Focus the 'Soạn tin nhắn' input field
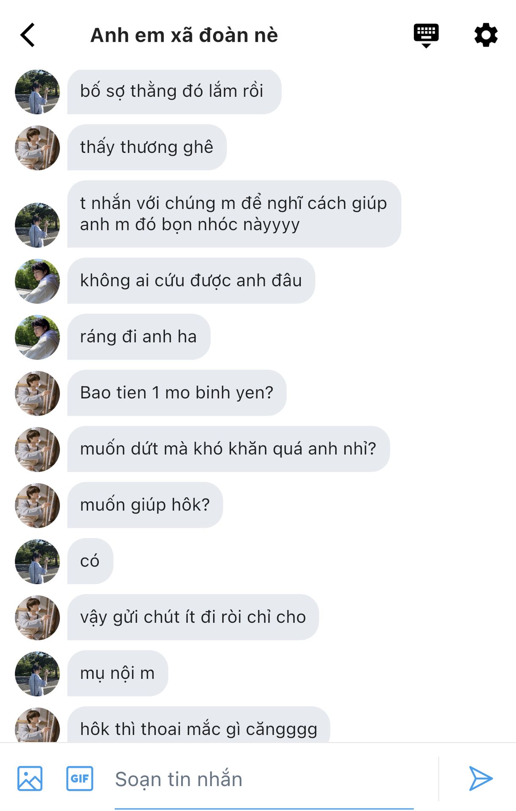 (264, 779)
